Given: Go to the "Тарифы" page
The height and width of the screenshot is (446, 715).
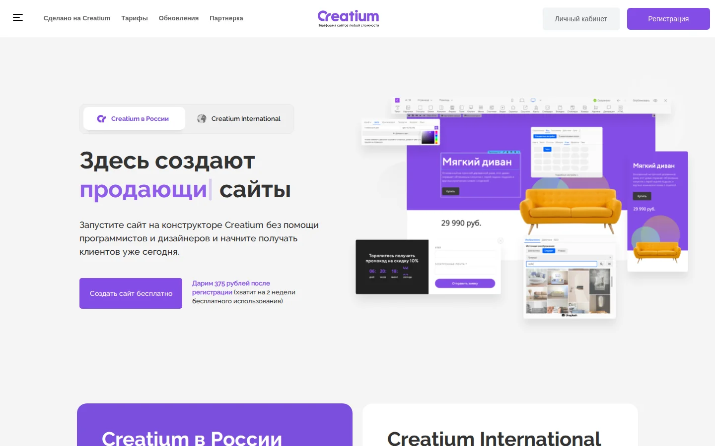Looking at the screenshot, I should [135, 18].
